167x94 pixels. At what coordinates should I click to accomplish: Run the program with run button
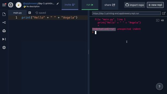click(x=90, y=5)
